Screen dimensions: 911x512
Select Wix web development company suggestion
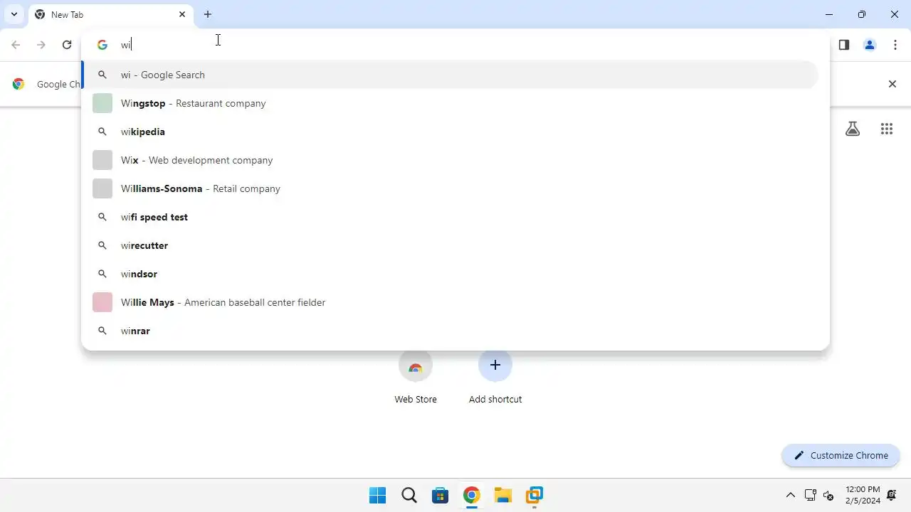click(x=450, y=160)
